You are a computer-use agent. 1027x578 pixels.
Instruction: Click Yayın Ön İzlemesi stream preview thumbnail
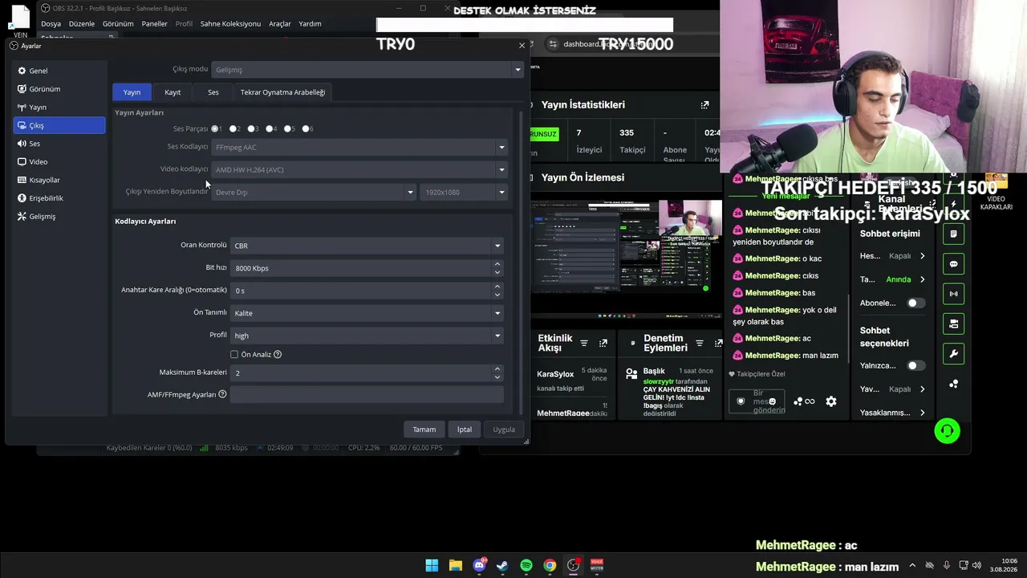pyautogui.click(x=626, y=258)
